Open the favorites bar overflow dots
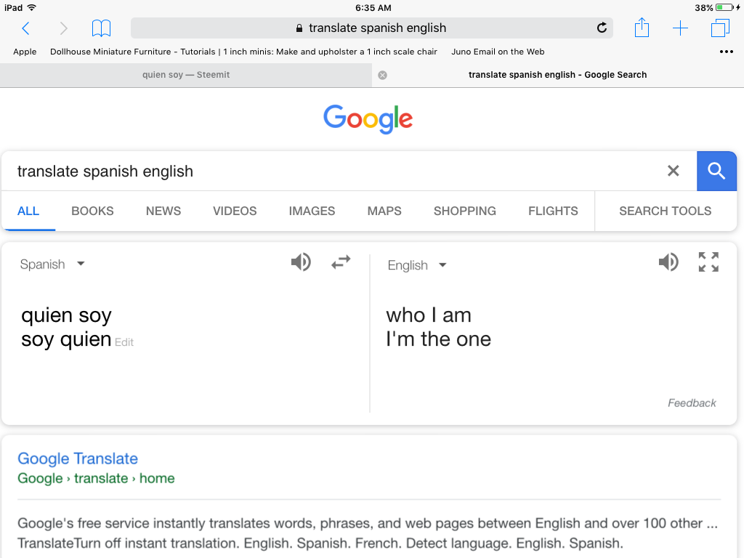This screenshot has height=558, width=744. 726,52
